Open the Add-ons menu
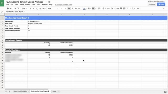Screen dimensions: 168x94 coord(45,5)
